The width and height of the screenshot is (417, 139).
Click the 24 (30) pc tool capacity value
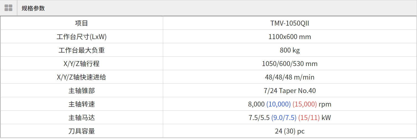290,131
